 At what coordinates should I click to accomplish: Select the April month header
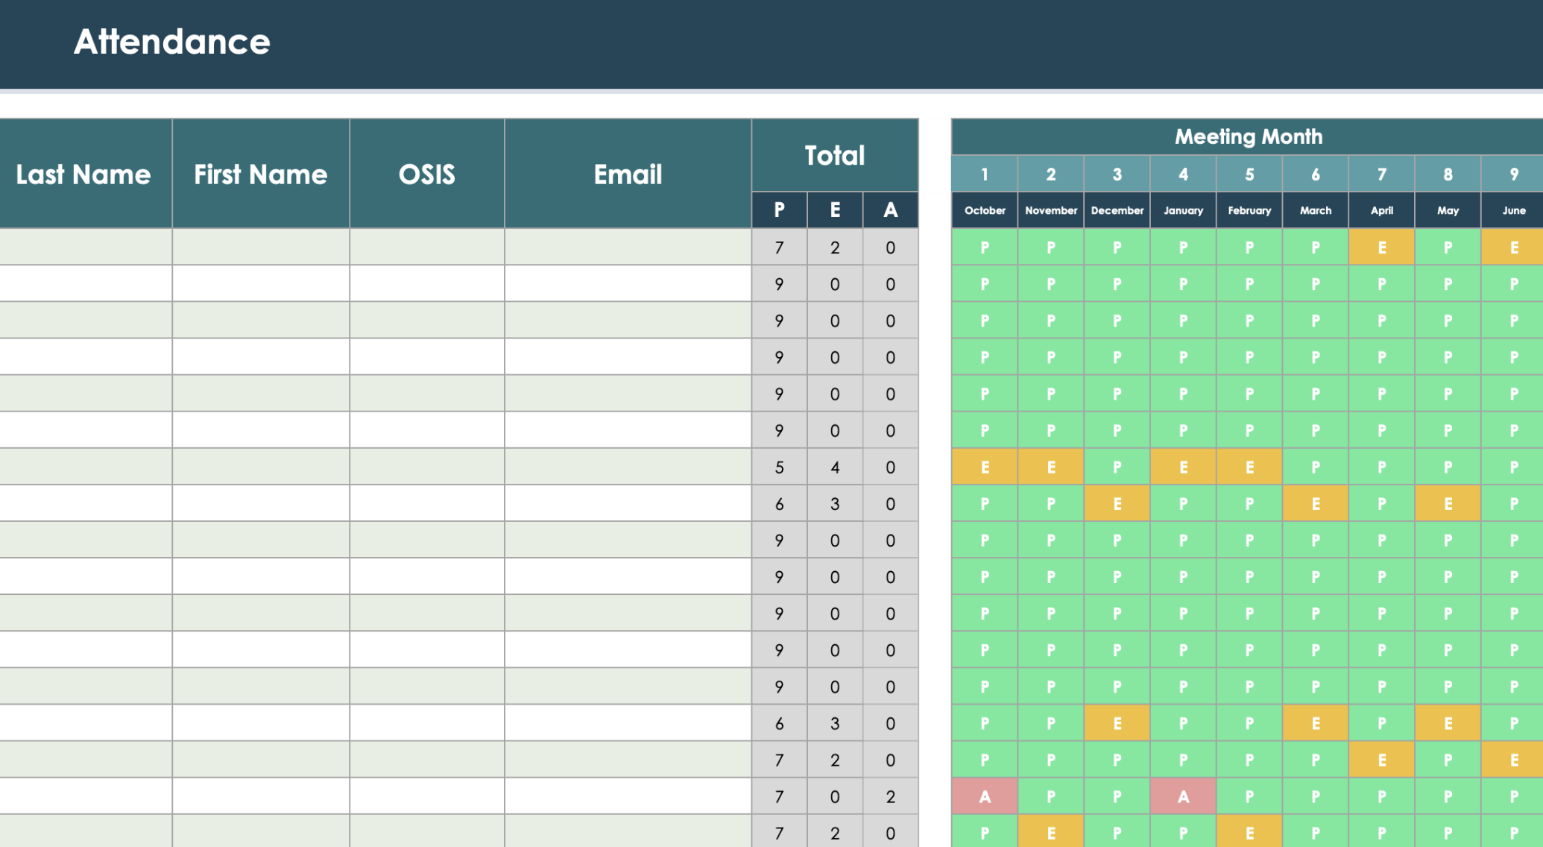pyautogui.click(x=1382, y=210)
